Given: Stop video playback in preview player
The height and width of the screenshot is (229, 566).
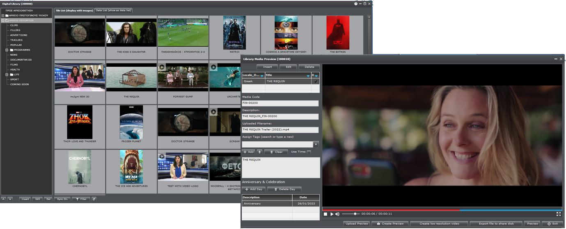Looking at the screenshot, I should [x=325, y=214].
